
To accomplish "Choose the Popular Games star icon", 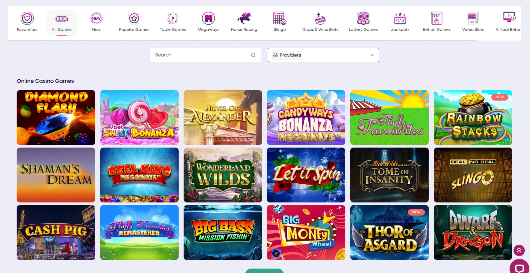I will point(134,18).
